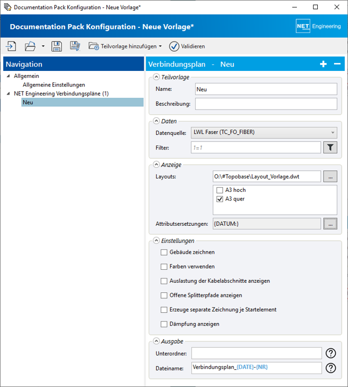Enable Dämpfung anzeigen
The height and width of the screenshot is (387, 348).
164,324
